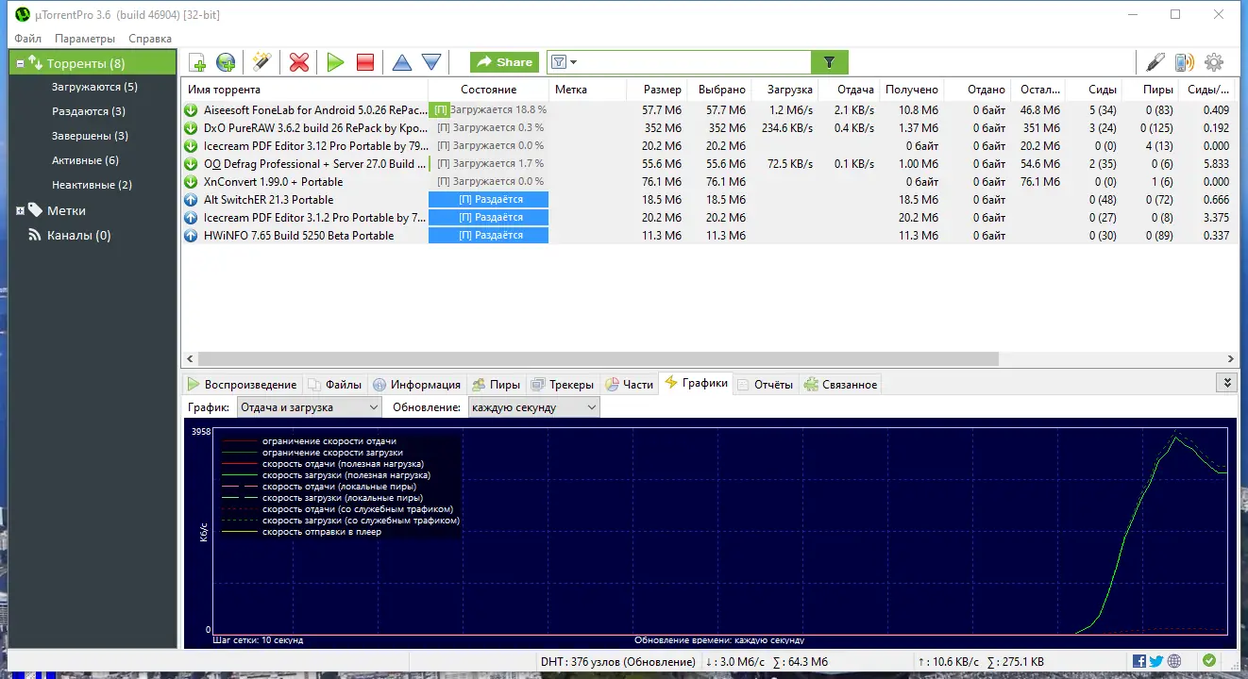Select the Активные (6) sidebar category

pyautogui.click(x=85, y=160)
